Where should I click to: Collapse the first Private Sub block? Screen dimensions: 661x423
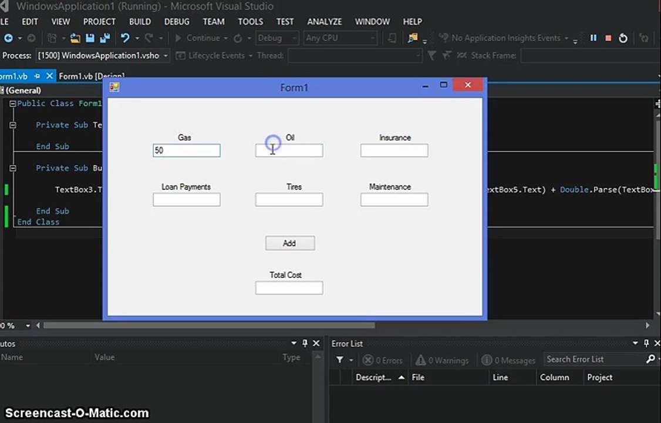(x=13, y=125)
